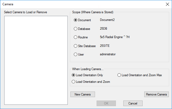Set scope to User
The height and width of the screenshot is (109, 172).
[x=76, y=54]
